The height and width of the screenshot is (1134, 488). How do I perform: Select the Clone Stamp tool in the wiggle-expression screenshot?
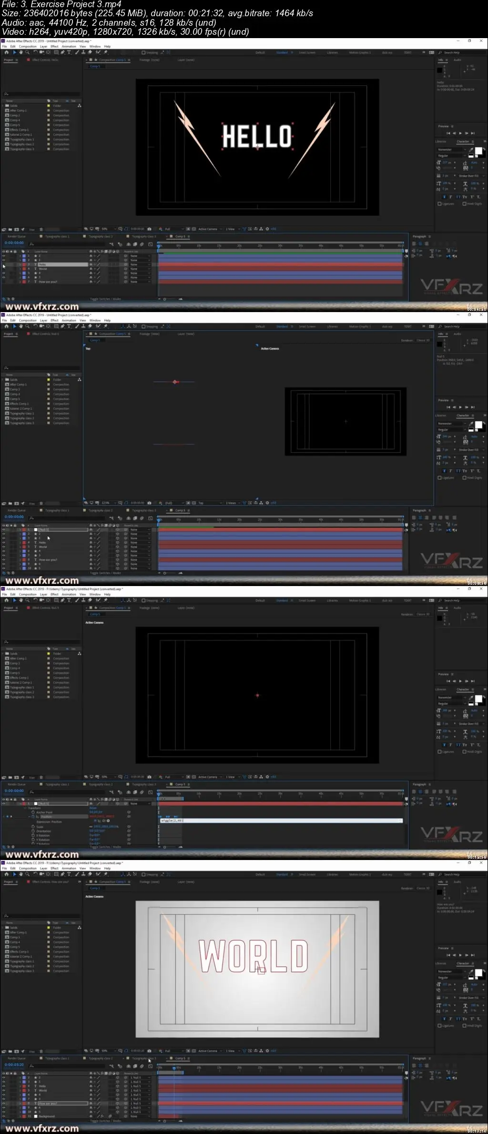pyautogui.click(x=83, y=600)
